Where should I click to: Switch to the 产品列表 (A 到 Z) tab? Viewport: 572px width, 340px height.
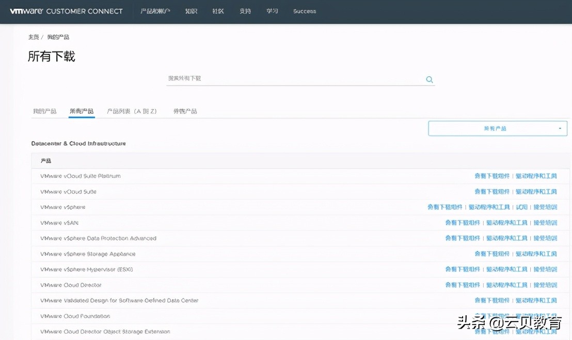click(x=132, y=111)
